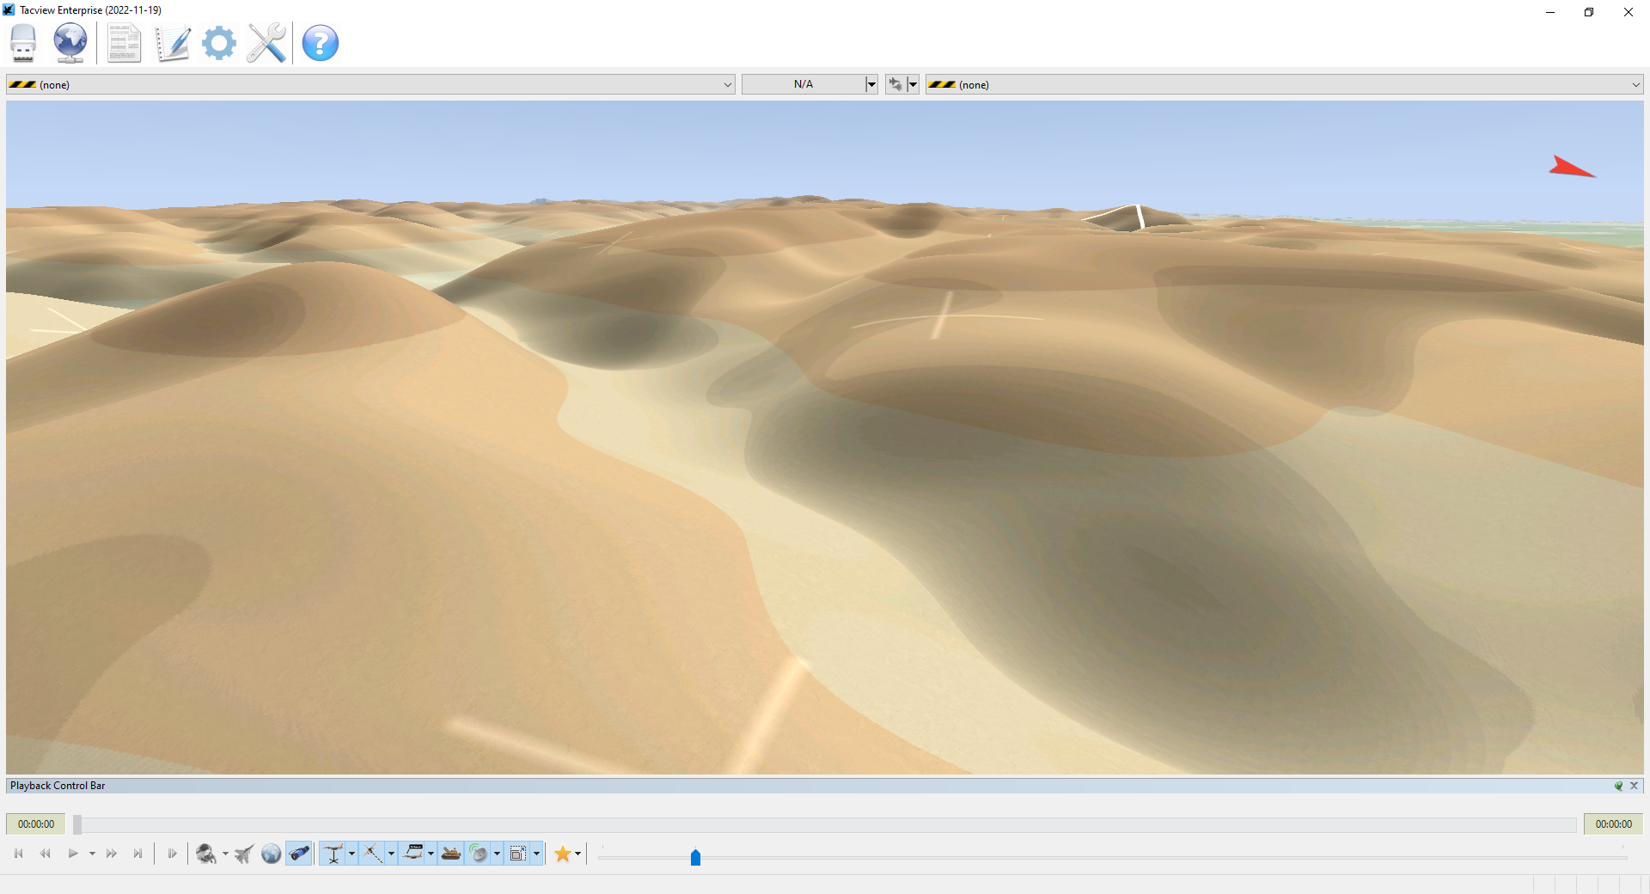Click the play button
This screenshot has width=1650, height=894.
pyautogui.click(x=73, y=854)
